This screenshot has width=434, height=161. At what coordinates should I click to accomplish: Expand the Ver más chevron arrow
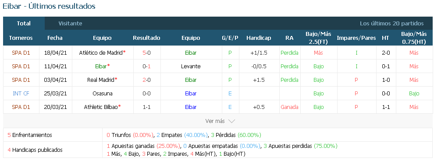[x=231, y=121]
